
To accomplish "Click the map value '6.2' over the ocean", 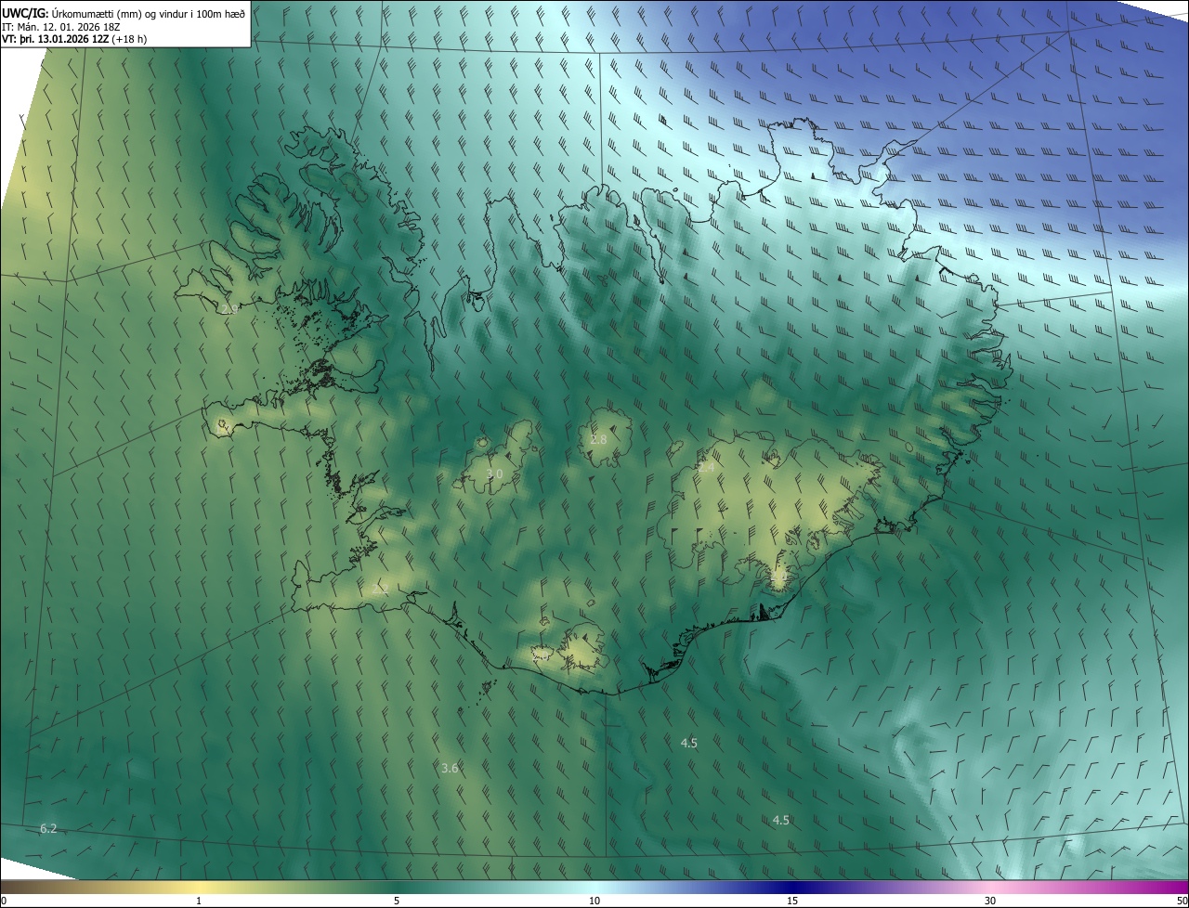I will click(x=48, y=828).
